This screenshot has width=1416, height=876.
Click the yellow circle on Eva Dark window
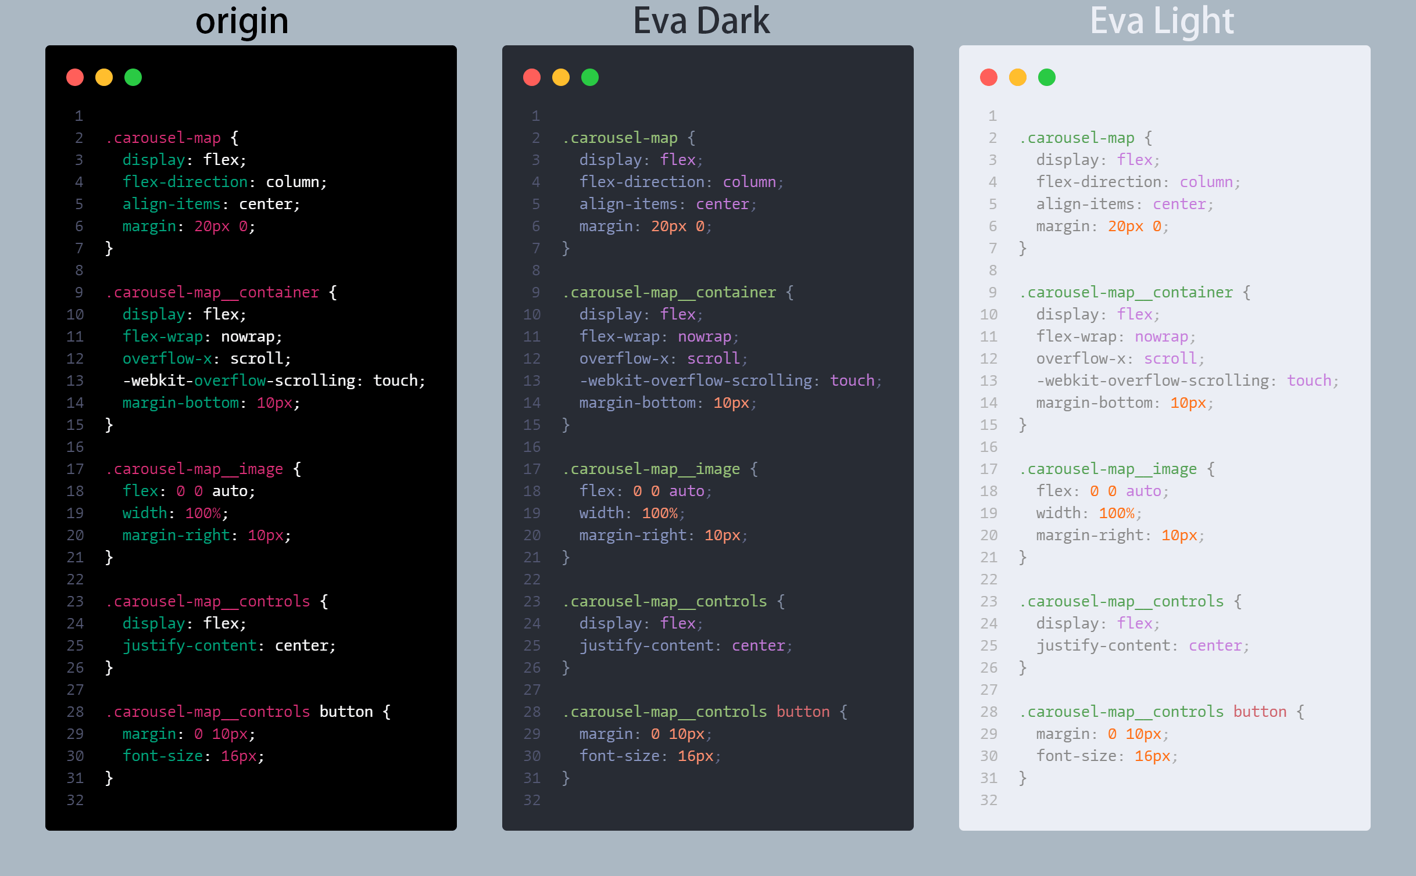pyautogui.click(x=560, y=77)
